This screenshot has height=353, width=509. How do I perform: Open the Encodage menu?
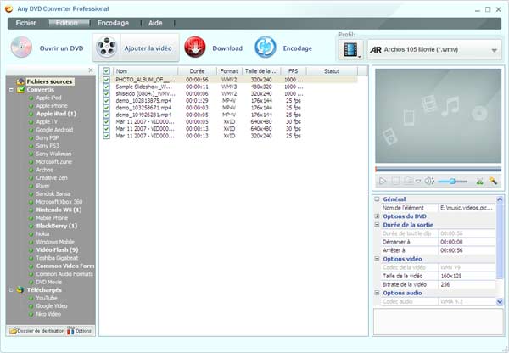[x=113, y=23]
